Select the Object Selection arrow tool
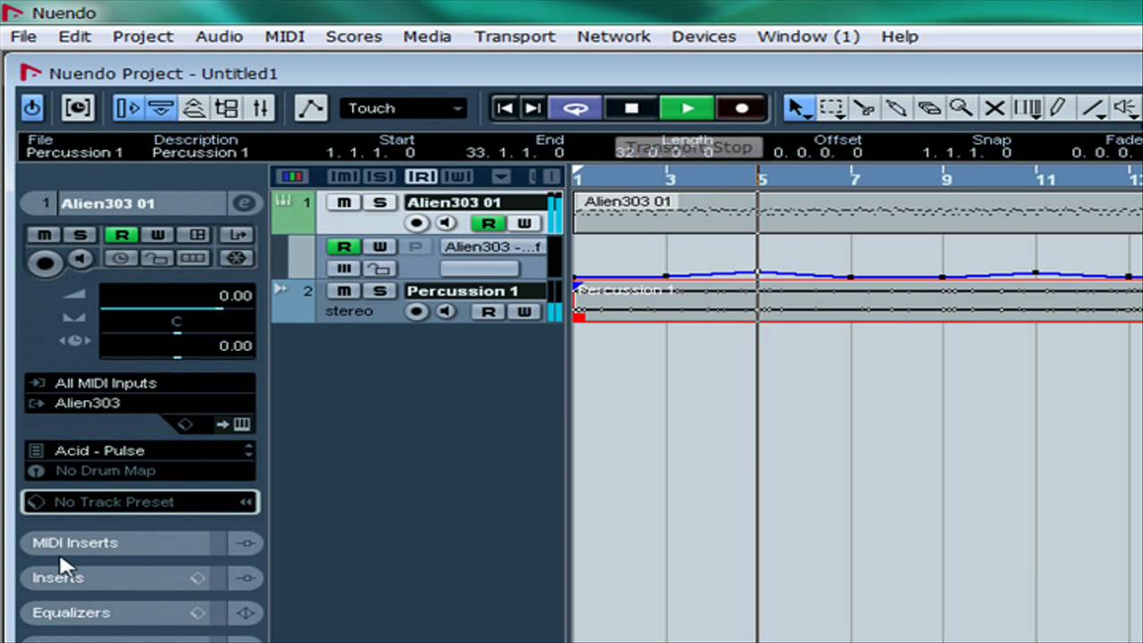The image size is (1143, 643). 798,108
